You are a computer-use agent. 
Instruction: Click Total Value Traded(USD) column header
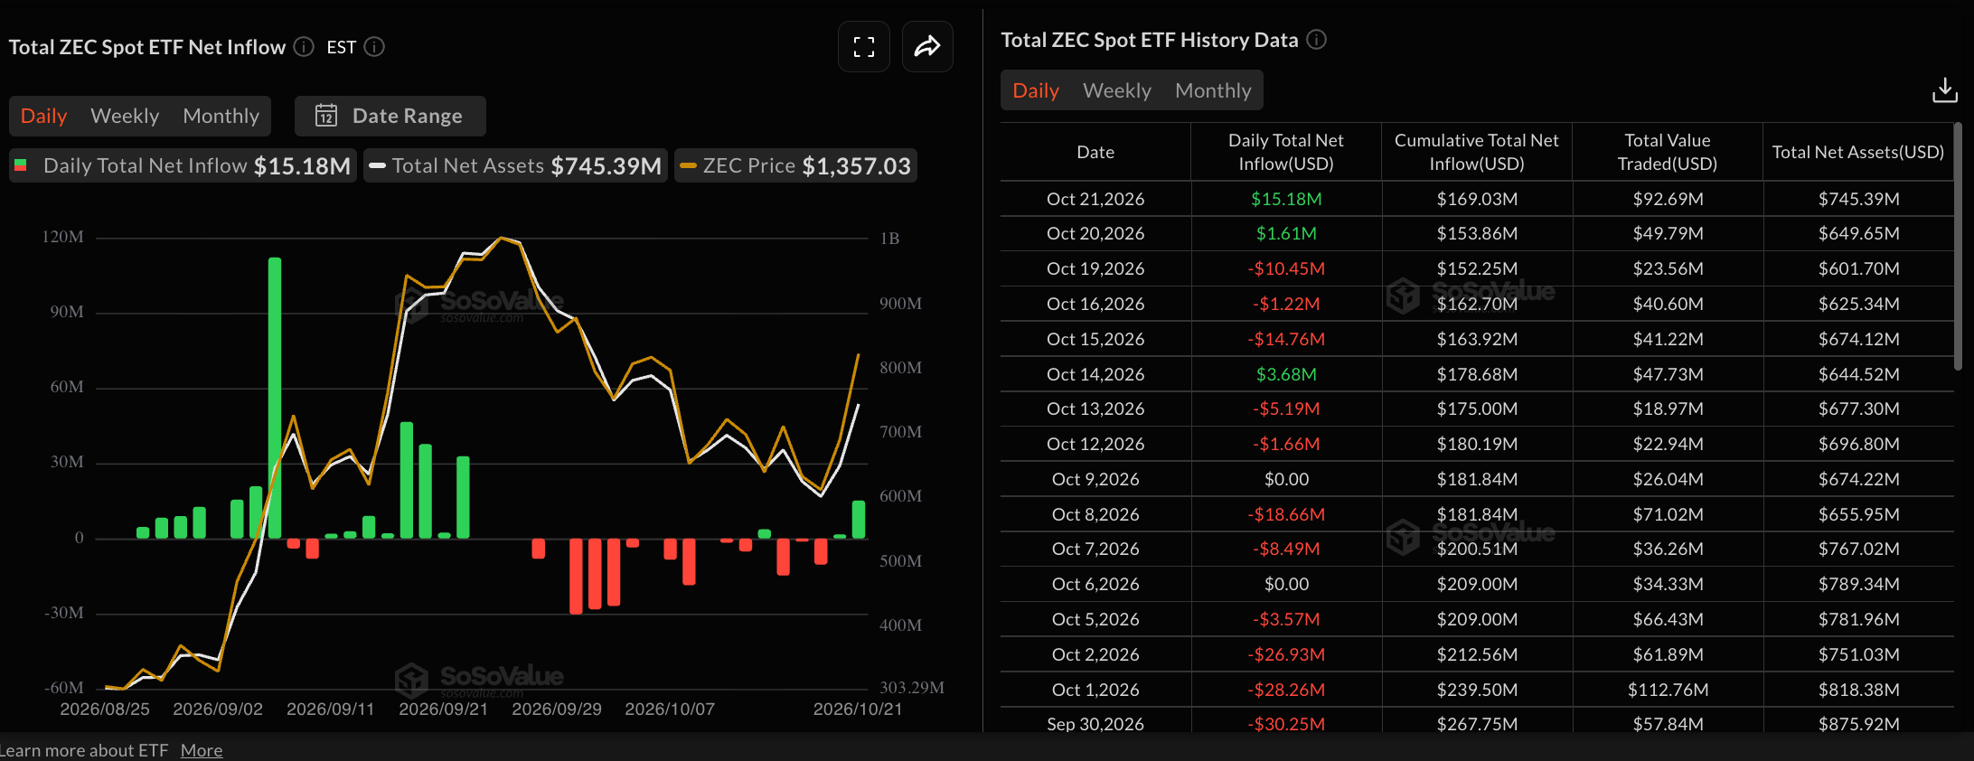tap(1668, 152)
